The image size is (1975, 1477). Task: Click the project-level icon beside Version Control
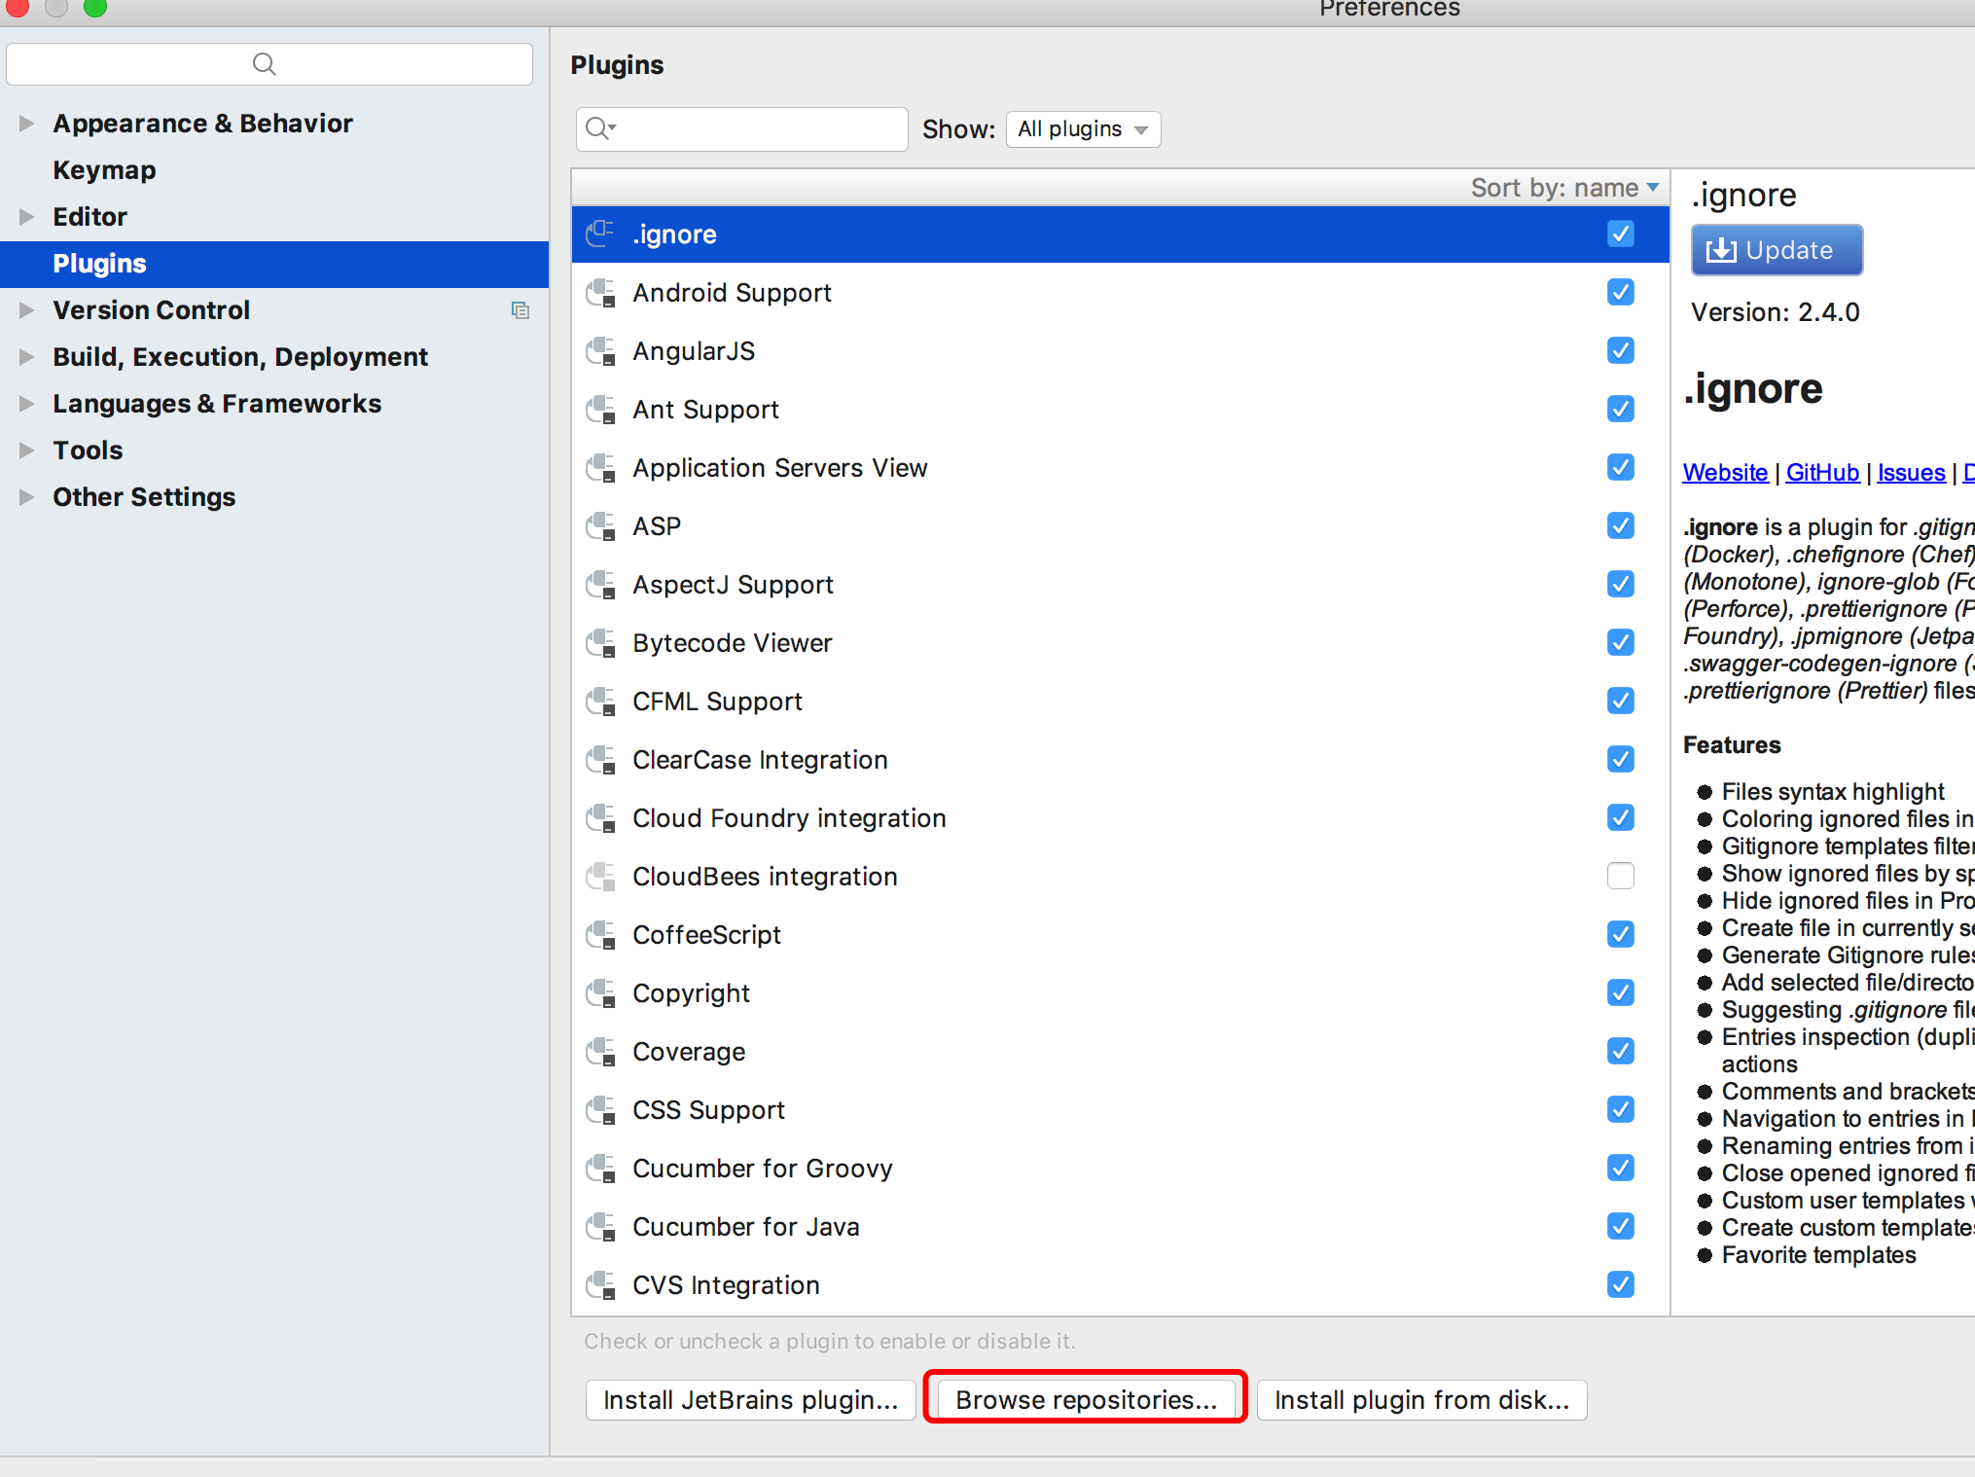(x=521, y=310)
